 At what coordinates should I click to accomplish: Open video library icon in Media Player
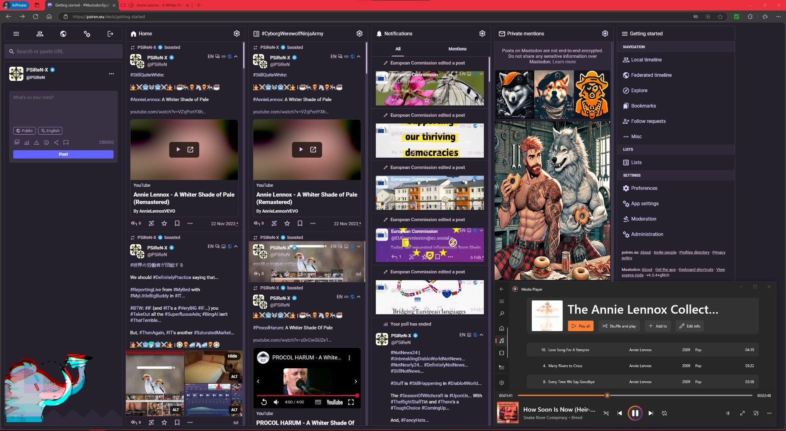[x=502, y=353]
